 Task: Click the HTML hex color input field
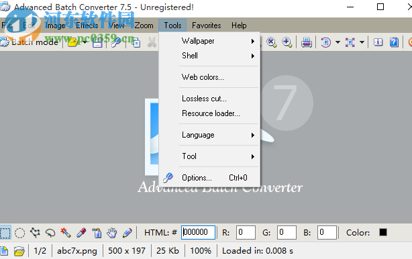[x=198, y=232]
